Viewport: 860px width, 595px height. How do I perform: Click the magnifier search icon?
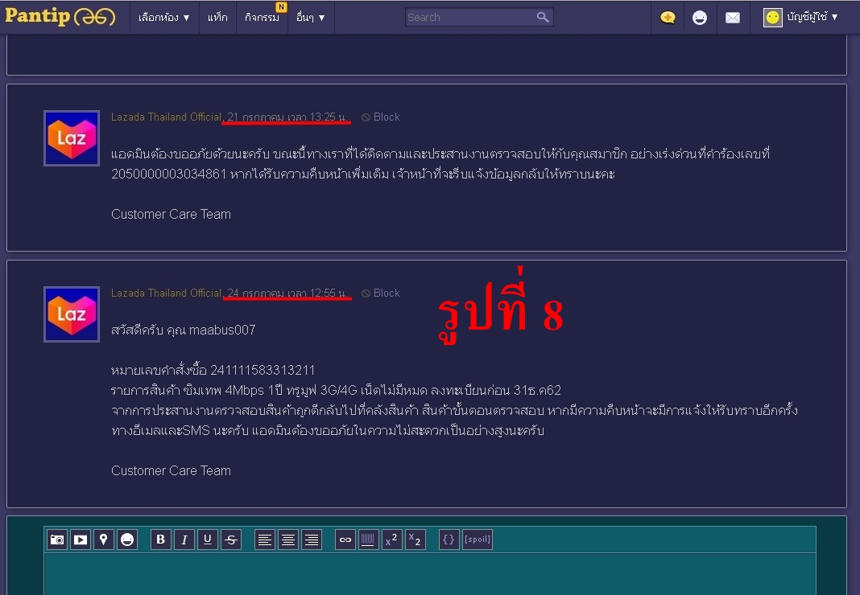[x=543, y=17]
